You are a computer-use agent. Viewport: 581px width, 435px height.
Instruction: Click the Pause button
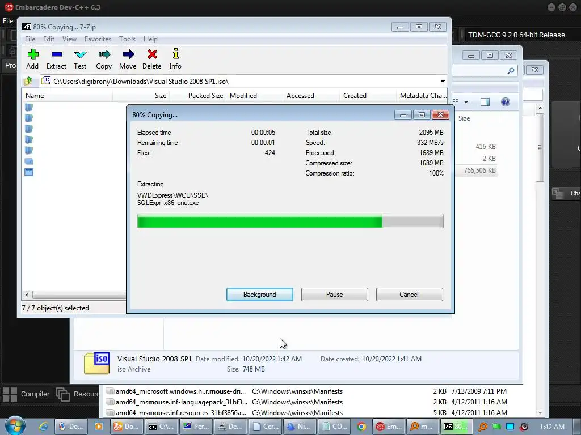pos(335,295)
